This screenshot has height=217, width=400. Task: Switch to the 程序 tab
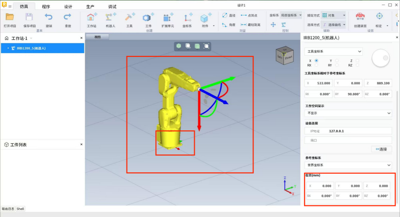[46, 7]
